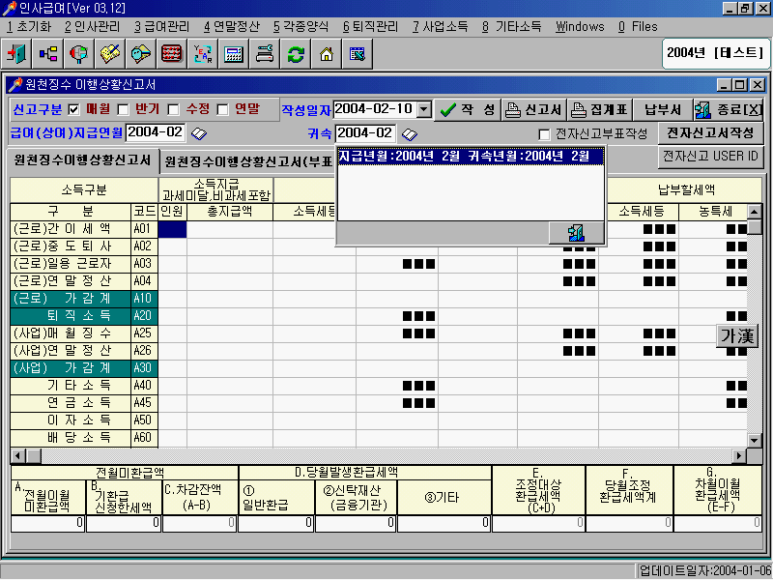This screenshot has width=773, height=580.
Task: Click the 급여(상여)지급연월 input field
Action: (155, 132)
